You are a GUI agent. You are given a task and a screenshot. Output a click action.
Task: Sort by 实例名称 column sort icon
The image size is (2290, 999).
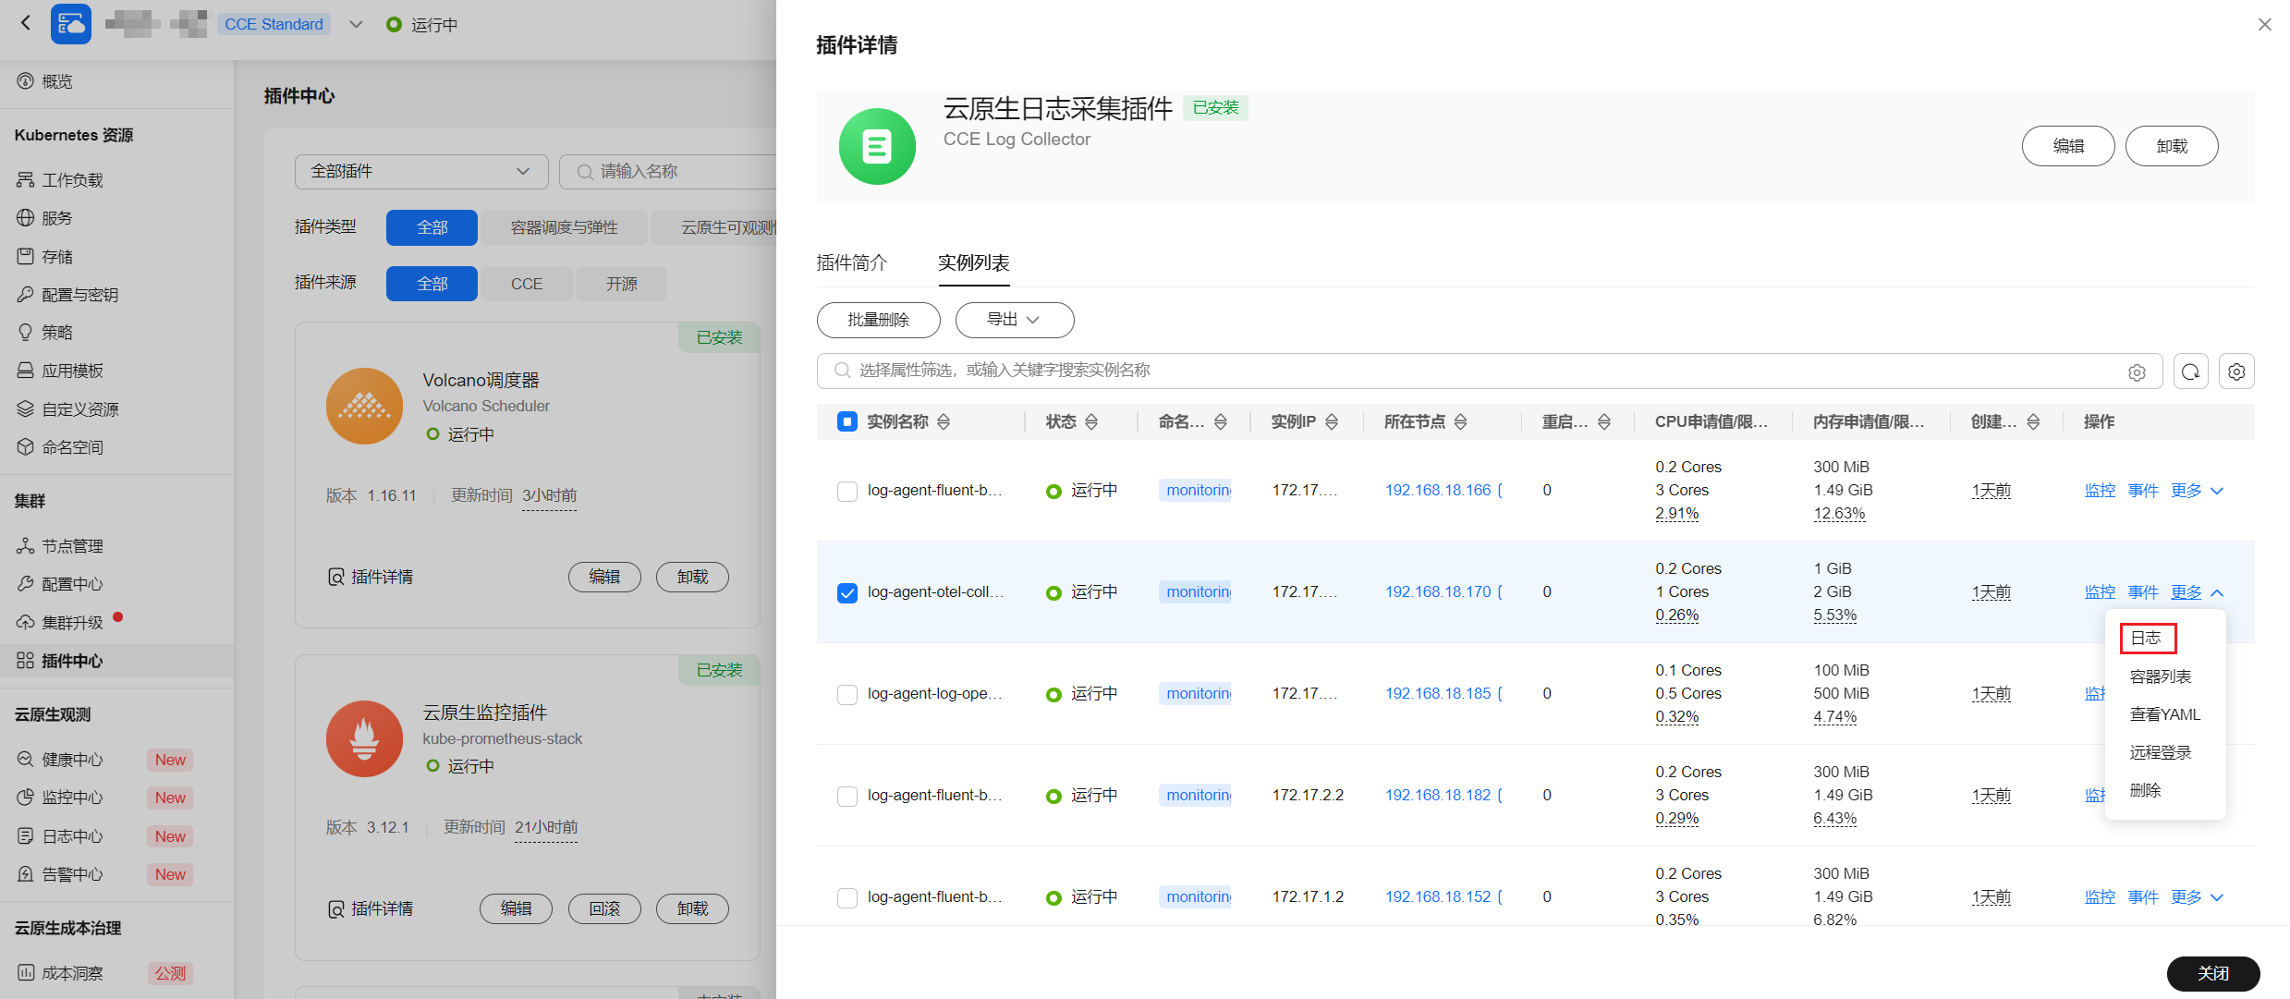944,422
